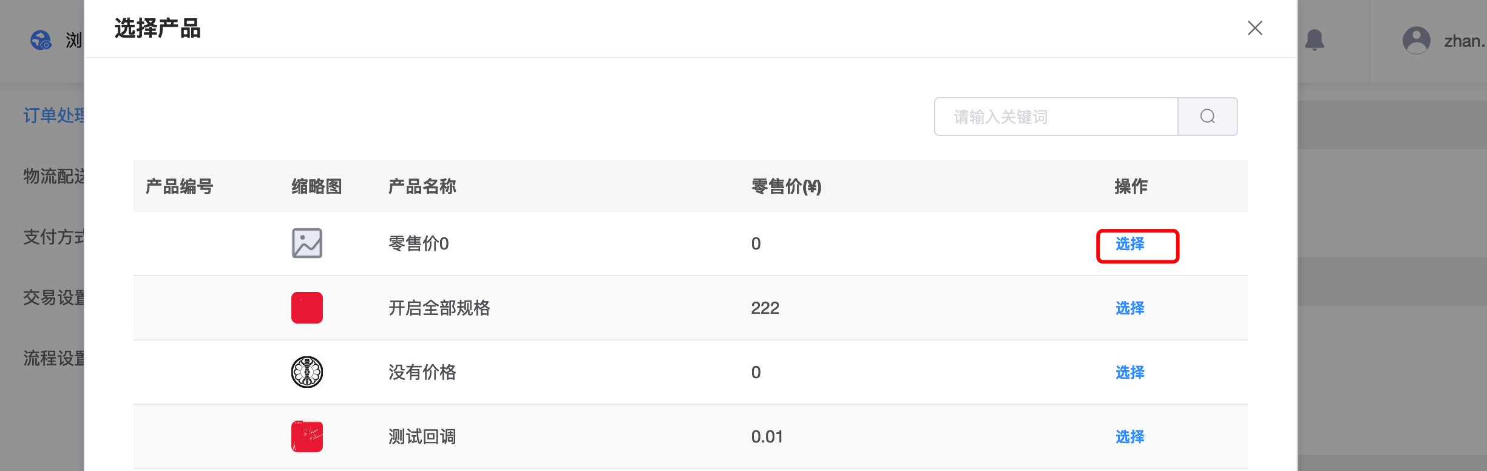Click the zhan username in the header
The image size is (1487, 471).
coord(1465,41)
